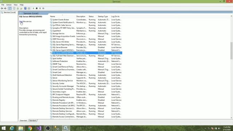Select the RPC Endpoint Mapper service

[x=86, y=95]
